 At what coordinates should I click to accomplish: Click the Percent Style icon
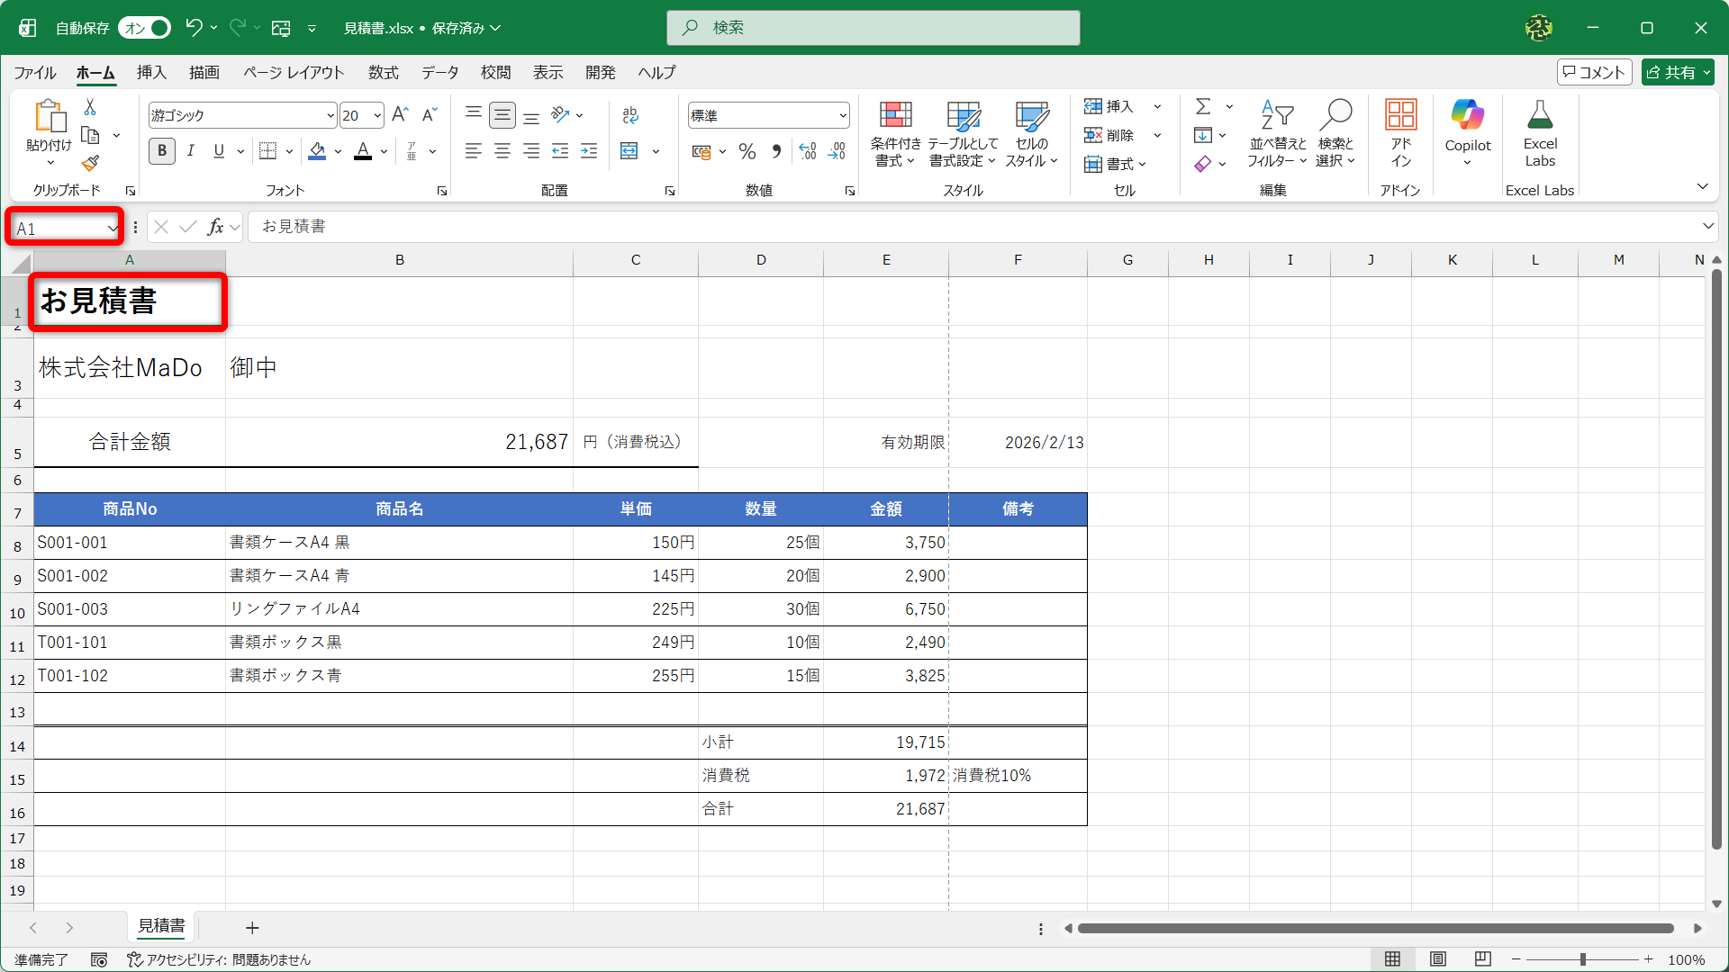(x=747, y=151)
